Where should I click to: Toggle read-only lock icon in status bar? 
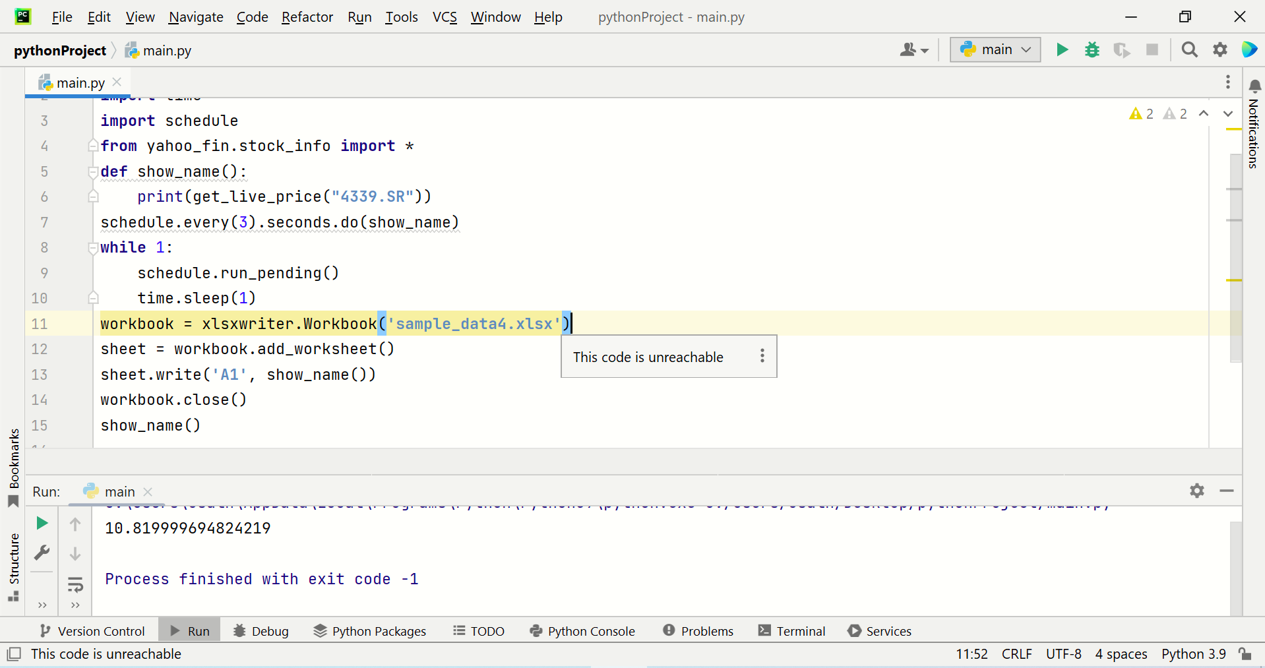(1245, 654)
